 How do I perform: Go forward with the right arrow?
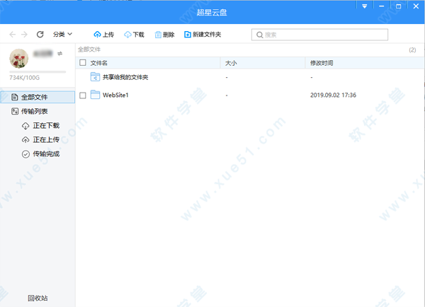tap(24, 35)
